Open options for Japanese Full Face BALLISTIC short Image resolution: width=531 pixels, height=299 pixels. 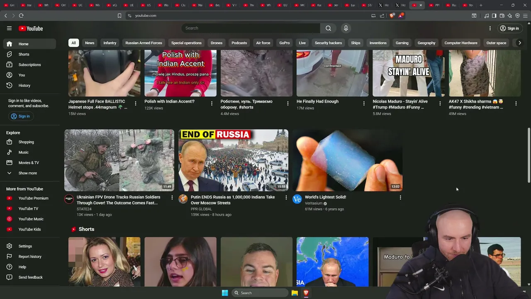[x=135, y=103]
